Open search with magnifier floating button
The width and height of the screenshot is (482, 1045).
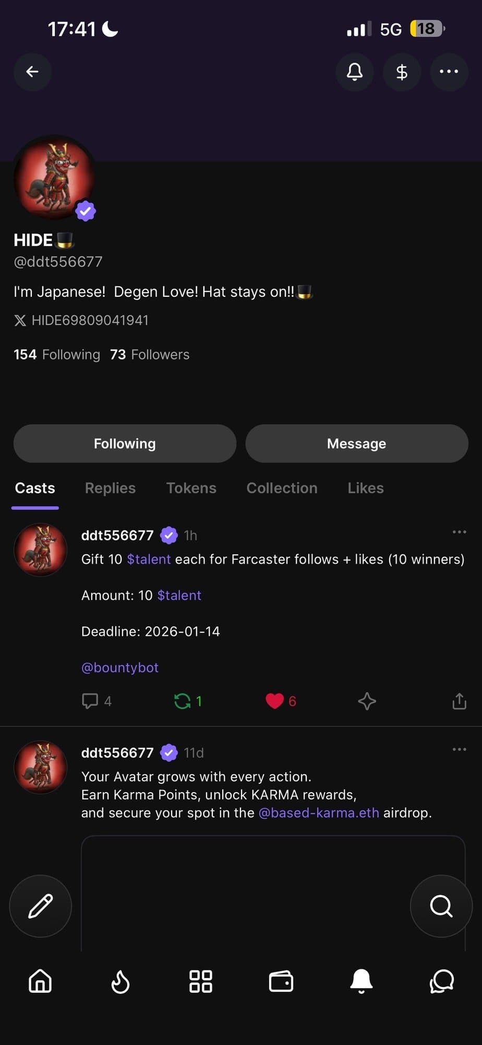[441, 906]
